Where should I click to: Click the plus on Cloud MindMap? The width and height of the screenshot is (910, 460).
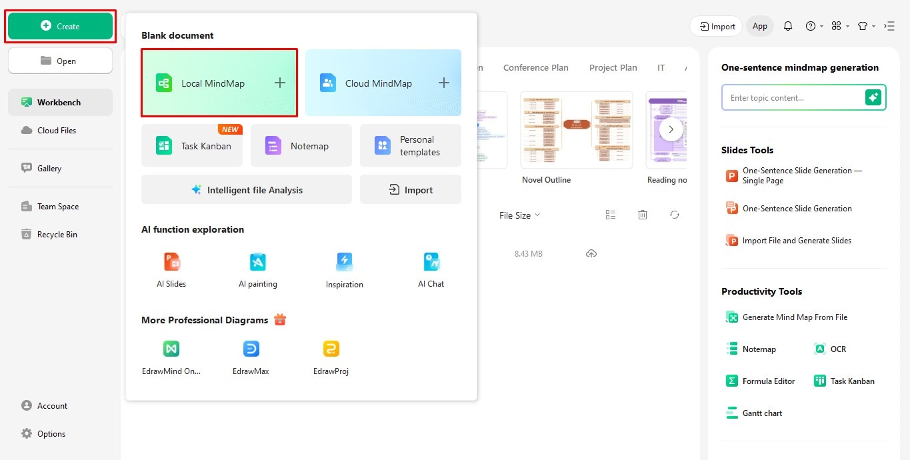(444, 83)
